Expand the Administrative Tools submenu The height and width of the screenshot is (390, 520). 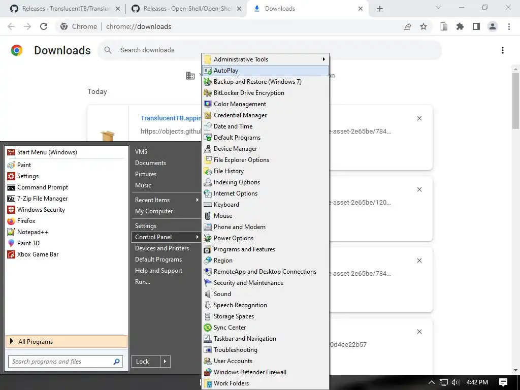click(265, 59)
